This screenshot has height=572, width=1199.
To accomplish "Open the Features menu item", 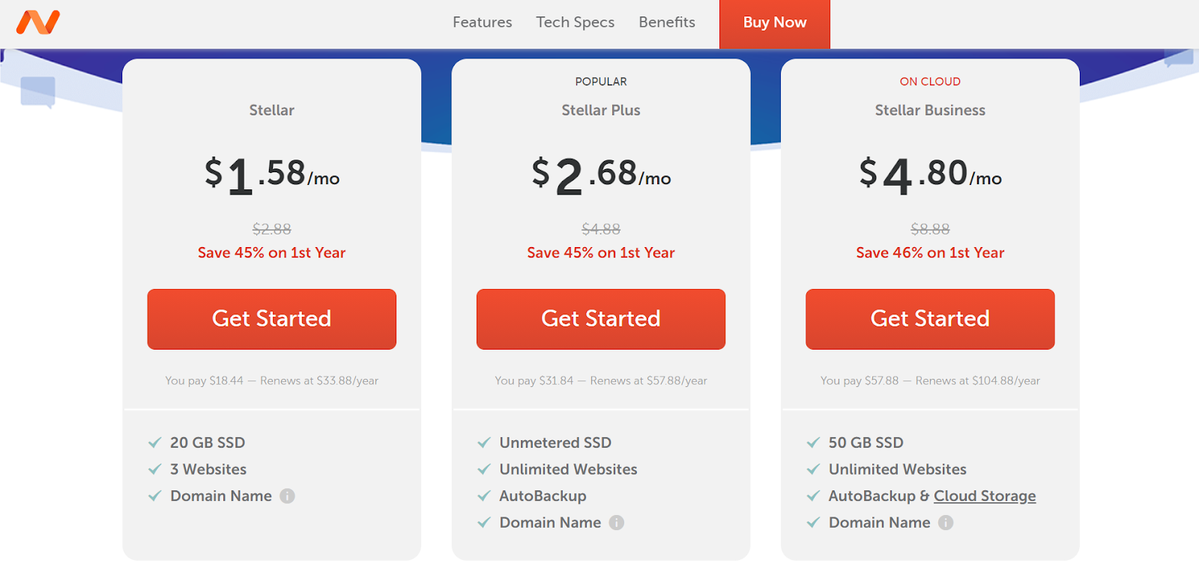I will 483,22.
